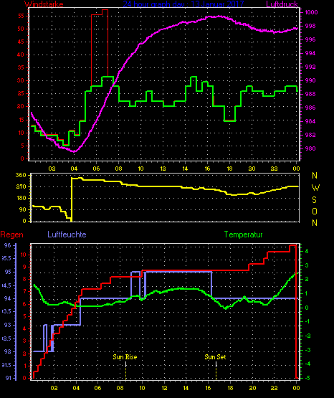Click the W compass label on direction chart

tap(315, 188)
